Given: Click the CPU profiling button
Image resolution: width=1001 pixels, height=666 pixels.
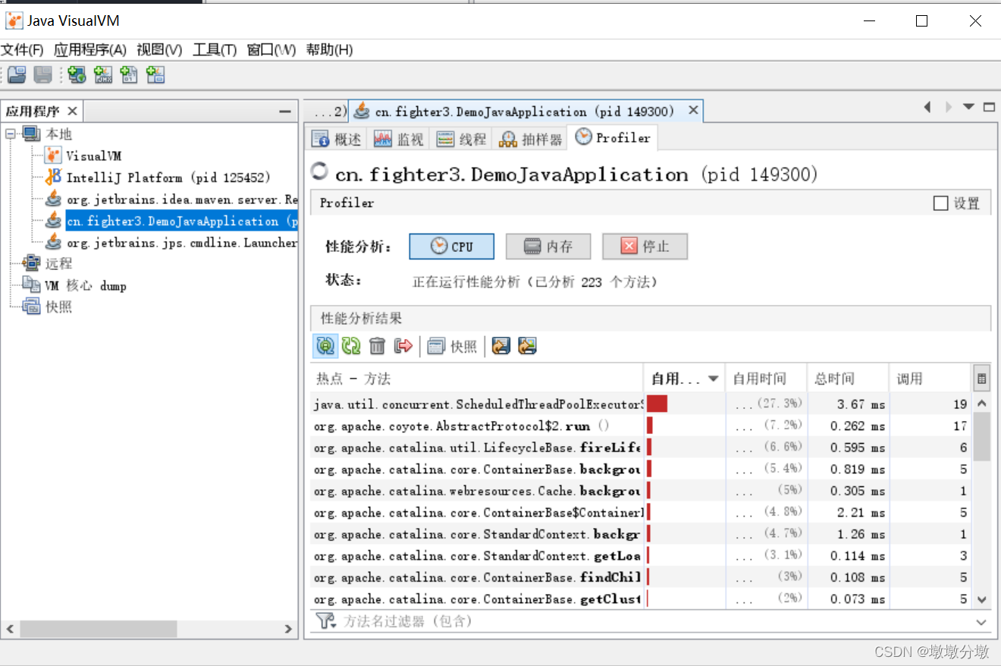Looking at the screenshot, I should [451, 247].
